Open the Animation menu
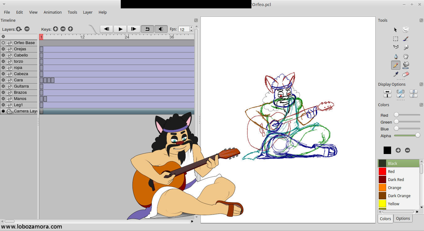The width and height of the screenshot is (424, 231). coord(52,12)
